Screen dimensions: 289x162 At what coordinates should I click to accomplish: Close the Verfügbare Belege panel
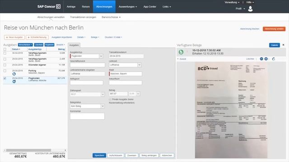283,45
